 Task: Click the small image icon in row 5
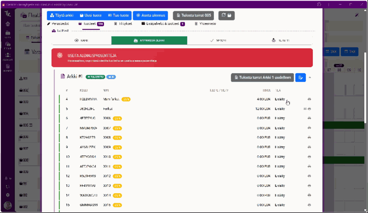[305, 109]
